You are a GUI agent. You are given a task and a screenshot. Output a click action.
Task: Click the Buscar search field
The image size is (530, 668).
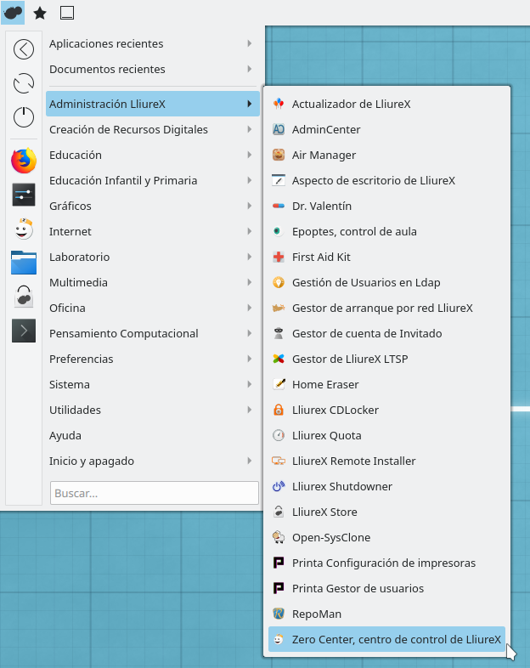coord(154,493)
